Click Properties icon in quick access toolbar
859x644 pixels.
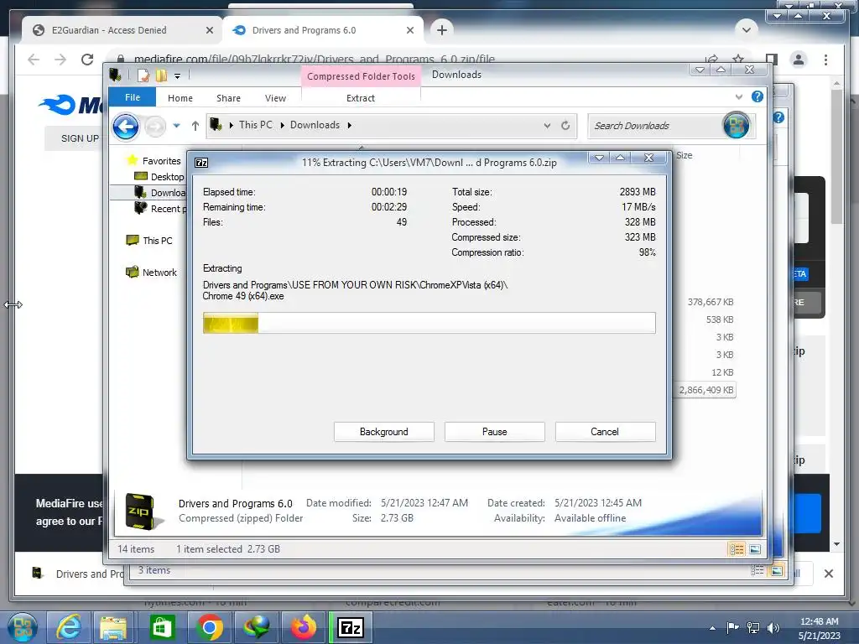click(143, 75)
